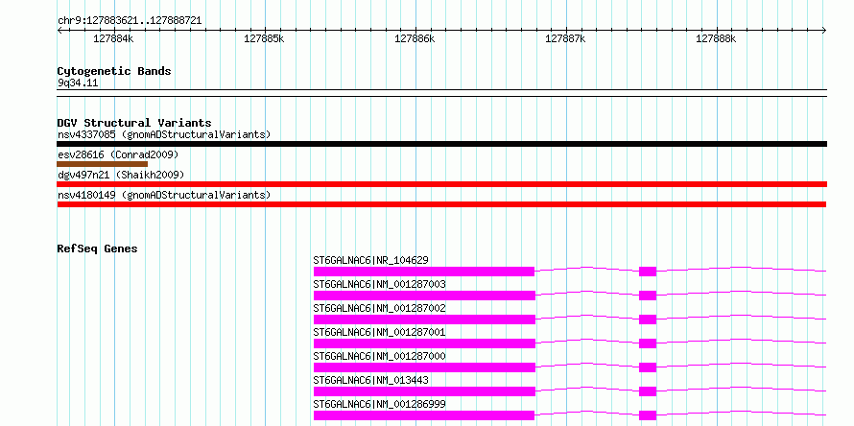Open the ST6GALNAC6|NM_001287000 transcript label
854x426 pixels.
click(380, 356)
